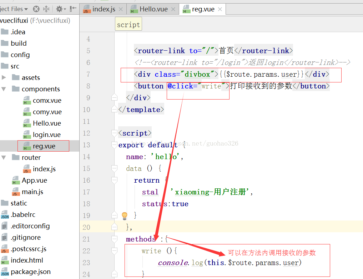363x279 pixels.
Task: Select the assets folder
Action: pos(26,77)
